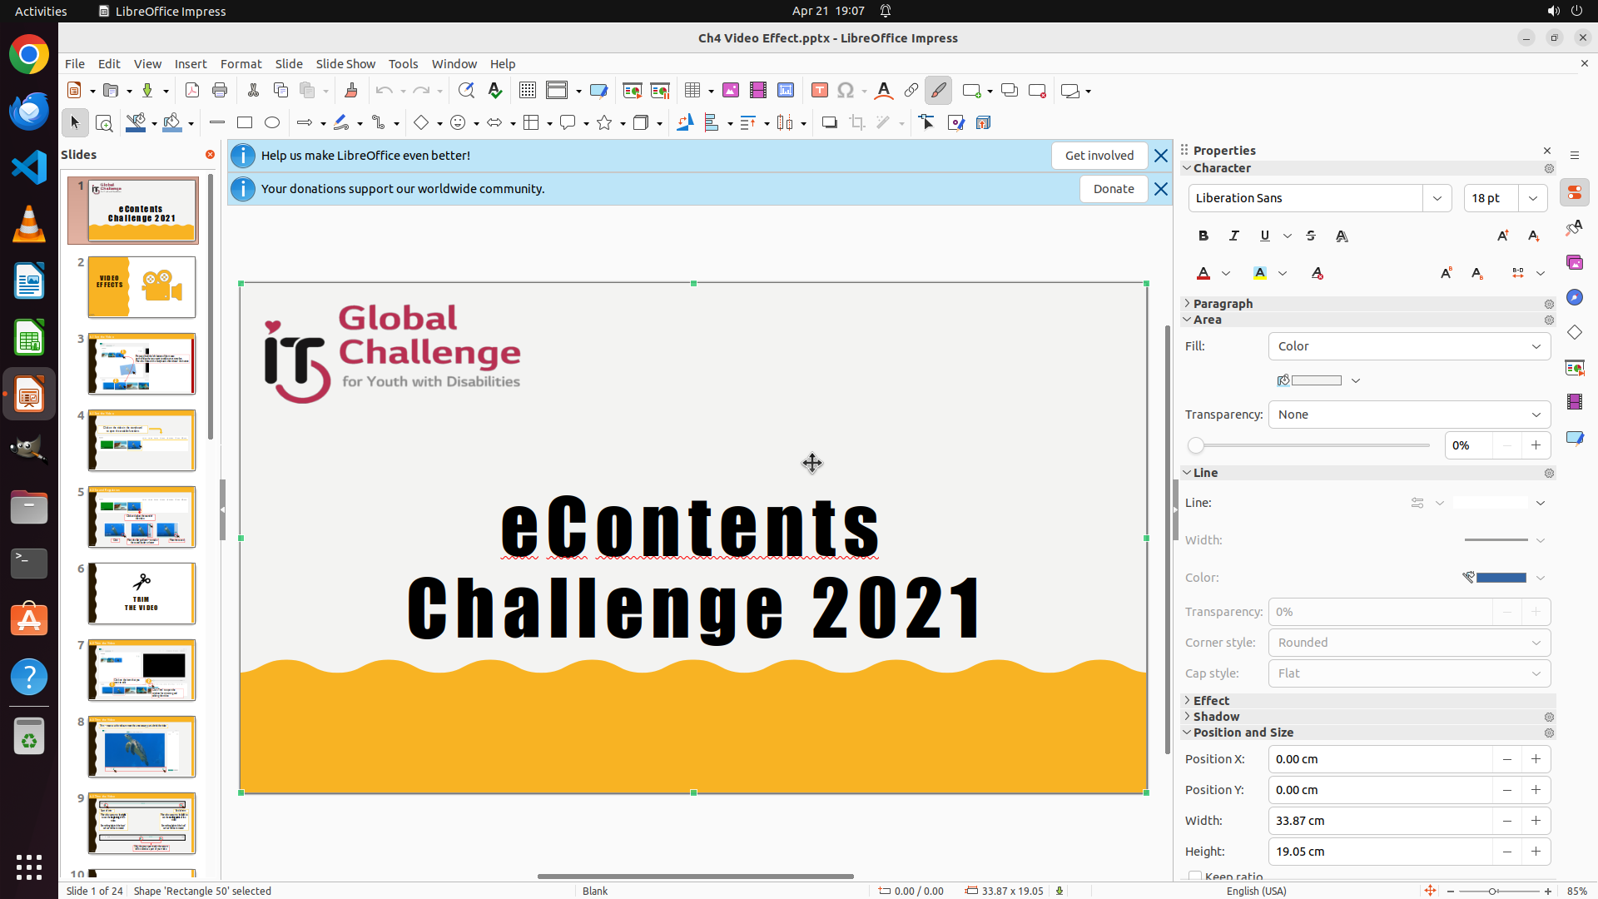
Task: Toggle Bold in Character panel
Action: point(1203,236)
